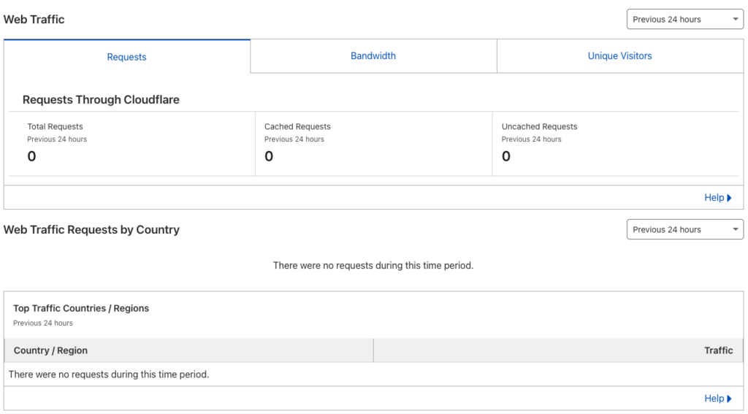Click the Traffic column header
Image resolution: width=748 pixels, height=414 pixels.
558,350
